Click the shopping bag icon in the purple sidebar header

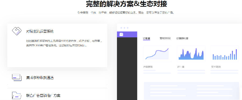click(x=121, y=34)
